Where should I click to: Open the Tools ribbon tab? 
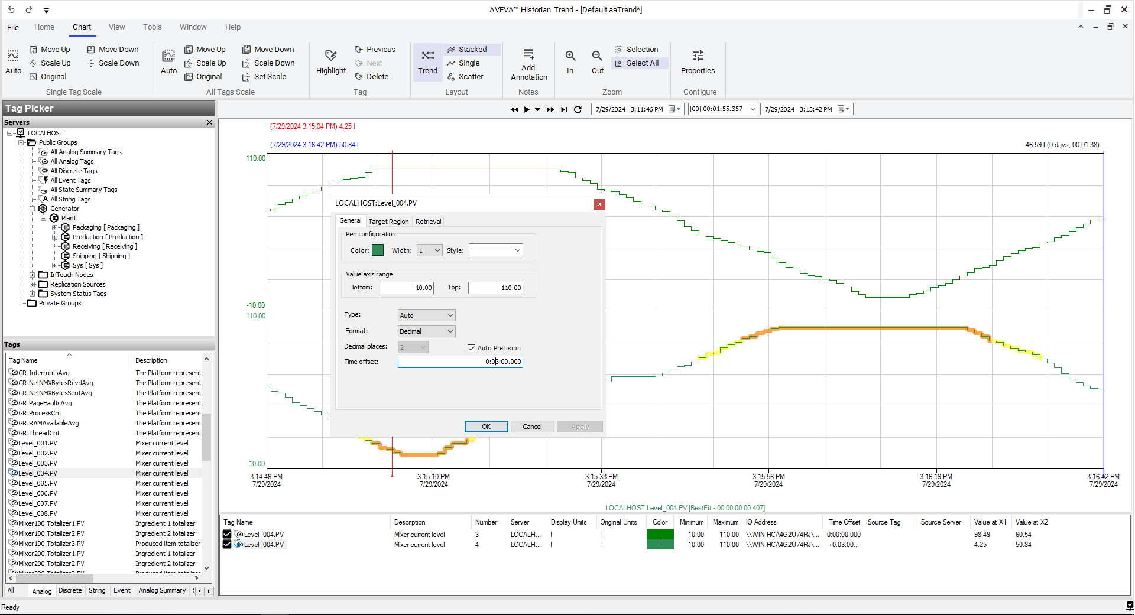coord(152,27)
